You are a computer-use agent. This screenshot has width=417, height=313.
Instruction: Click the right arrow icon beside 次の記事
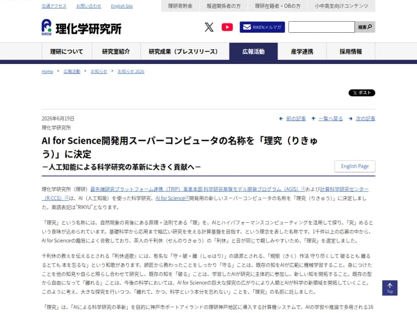point(351,118)
